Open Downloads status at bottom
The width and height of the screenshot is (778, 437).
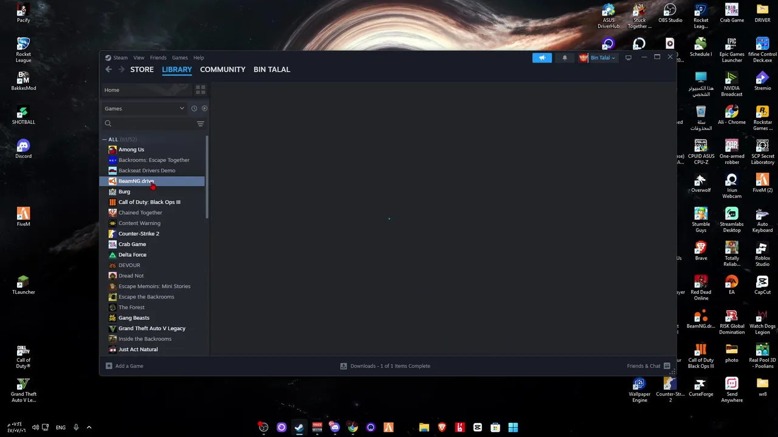[385, 366]
